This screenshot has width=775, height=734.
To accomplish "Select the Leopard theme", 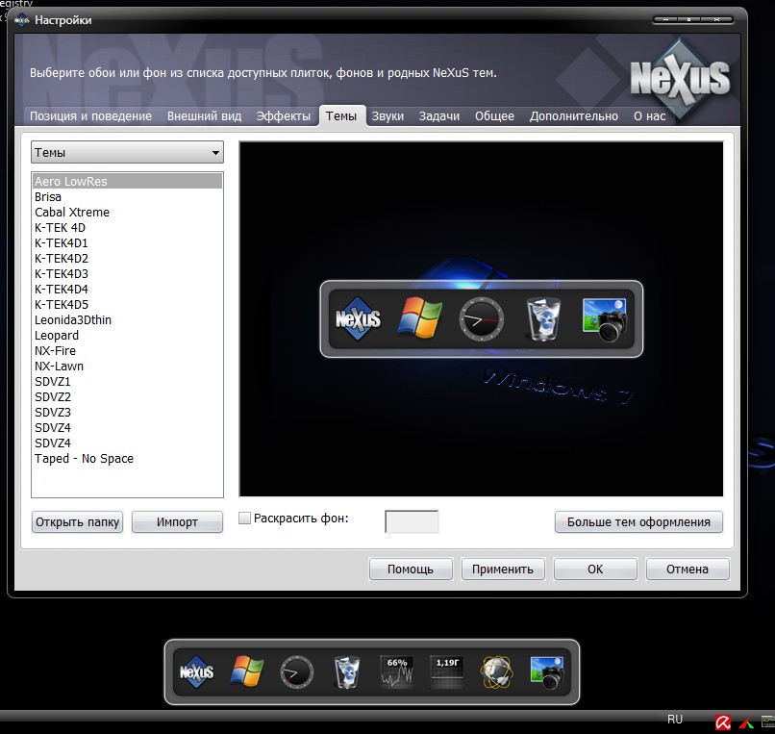I will (127, 336).
